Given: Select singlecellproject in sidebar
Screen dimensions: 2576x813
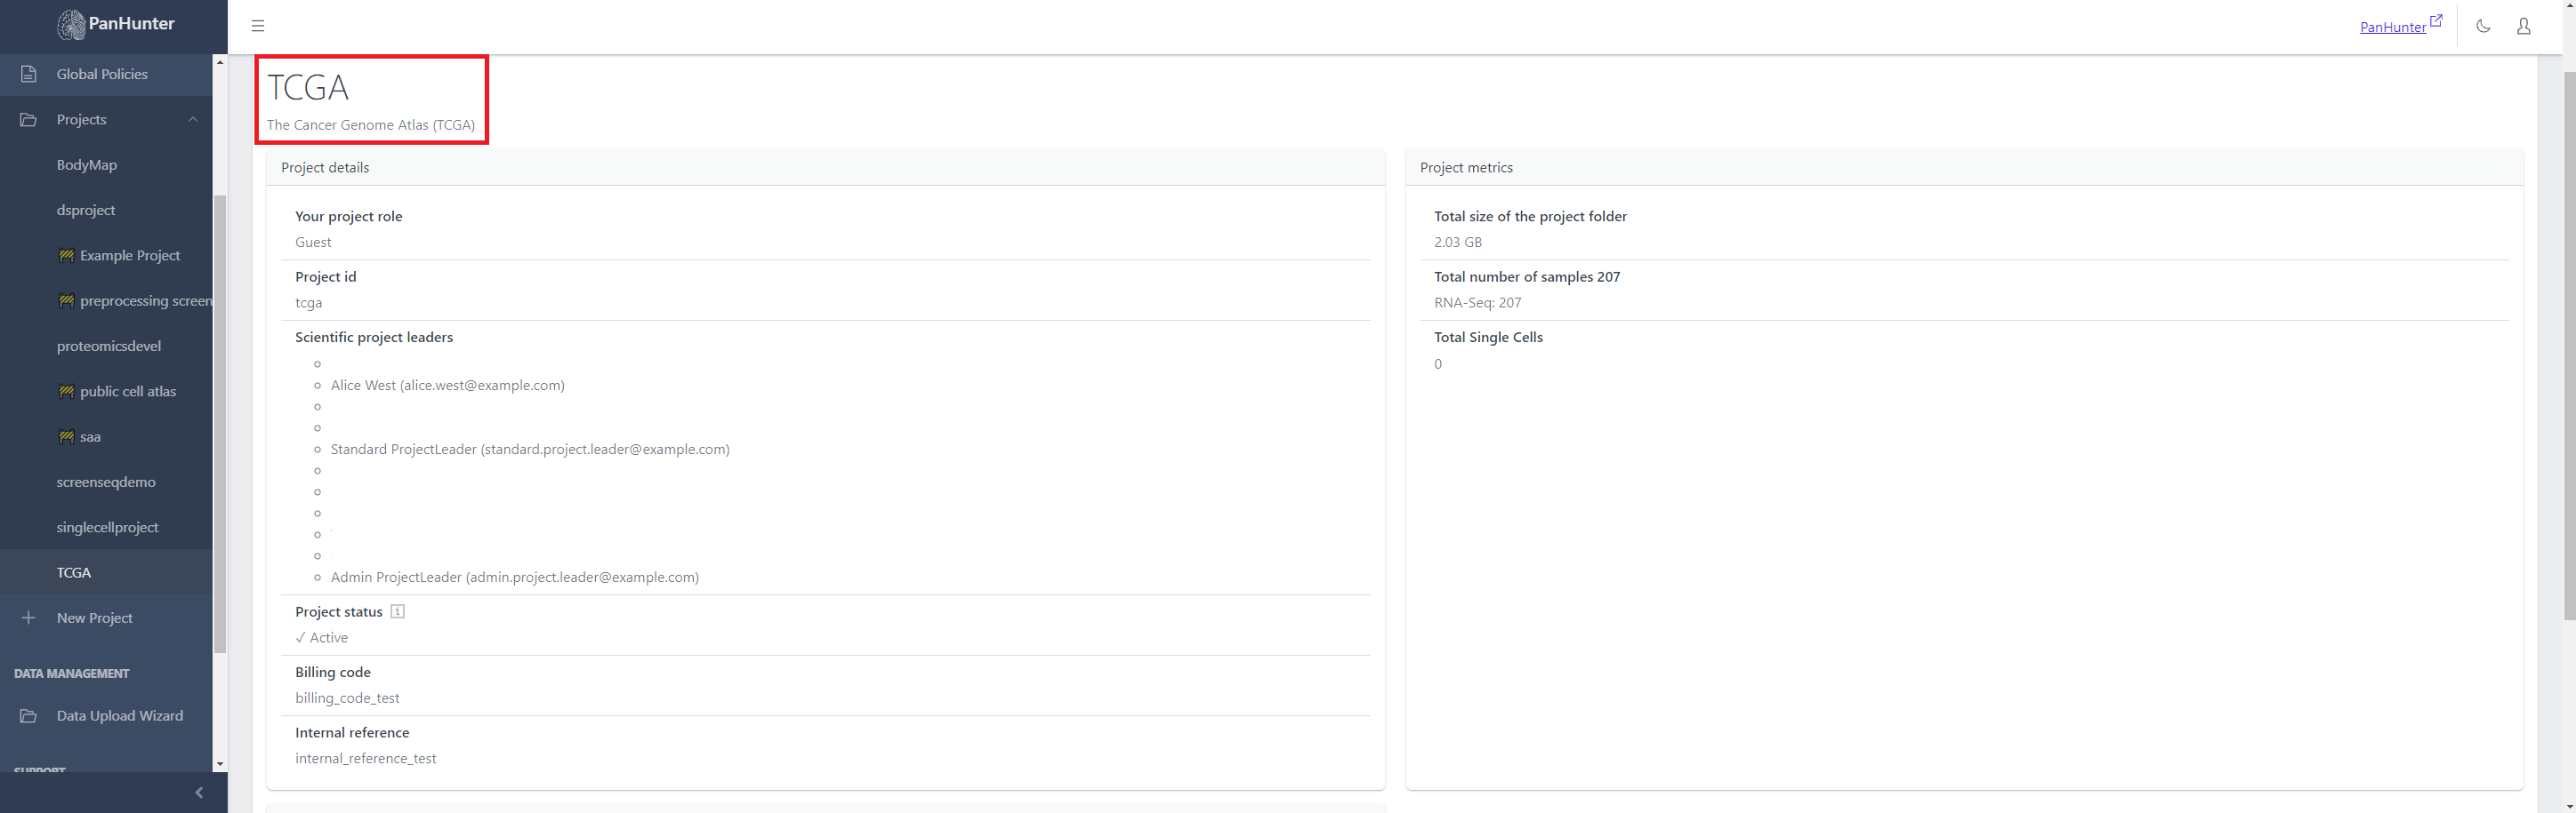Looking at the screenshot, I should tap(107, 528).
